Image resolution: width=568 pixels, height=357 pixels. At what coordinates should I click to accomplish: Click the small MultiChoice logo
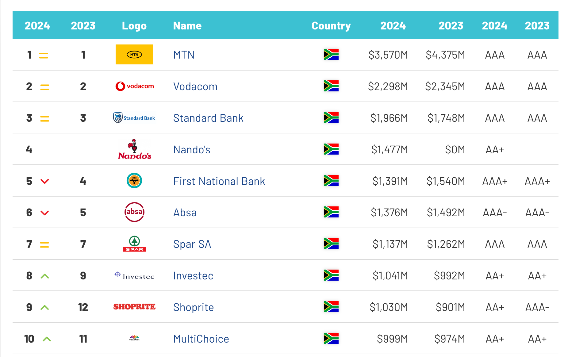134,338
